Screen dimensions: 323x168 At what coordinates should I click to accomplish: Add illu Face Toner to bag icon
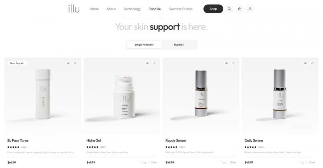click(75, 63)
